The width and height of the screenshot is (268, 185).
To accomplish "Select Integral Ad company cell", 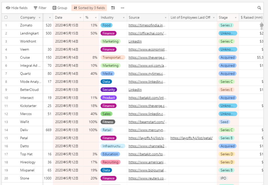I will [x=30, y=65].
